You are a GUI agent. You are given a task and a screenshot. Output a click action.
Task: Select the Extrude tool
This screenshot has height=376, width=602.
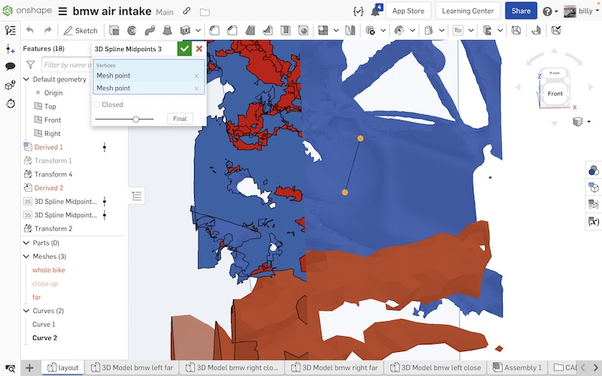(x=114, y=30)
